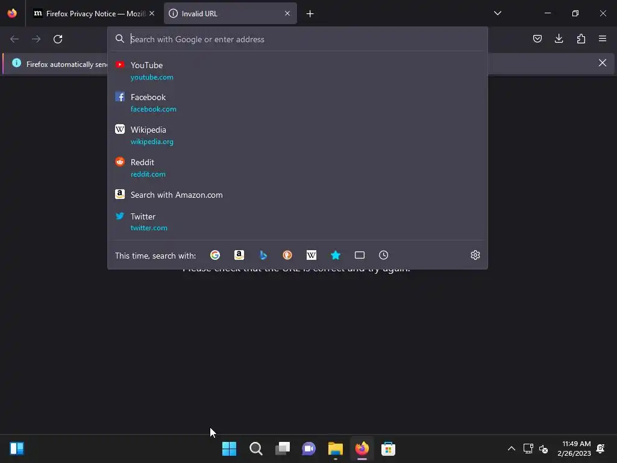Click the facebook.com URL text
Image resolution: width=617 pixels, height=463 pixels.
click(x=154, y=109)
